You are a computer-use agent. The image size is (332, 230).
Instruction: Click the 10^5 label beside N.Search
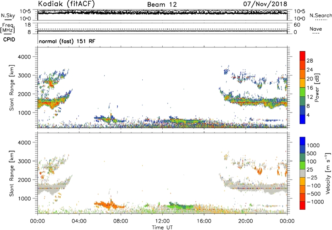click(300, 11)
